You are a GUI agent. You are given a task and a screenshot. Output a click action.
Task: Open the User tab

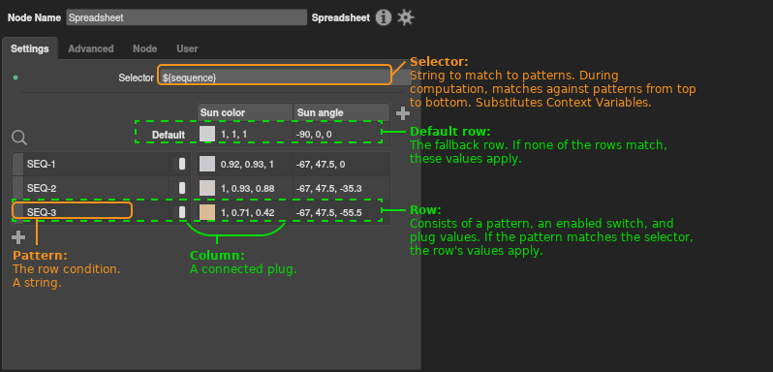(x=187, y=48)
